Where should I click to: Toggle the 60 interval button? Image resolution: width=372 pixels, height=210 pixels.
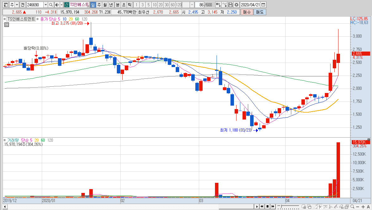[173, 5]
